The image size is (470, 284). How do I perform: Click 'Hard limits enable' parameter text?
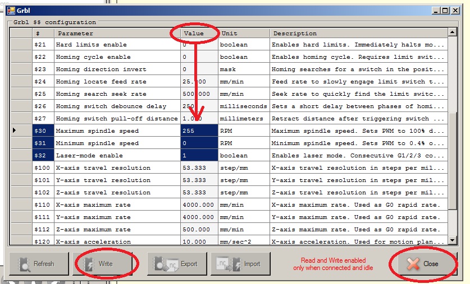[91, 45]
